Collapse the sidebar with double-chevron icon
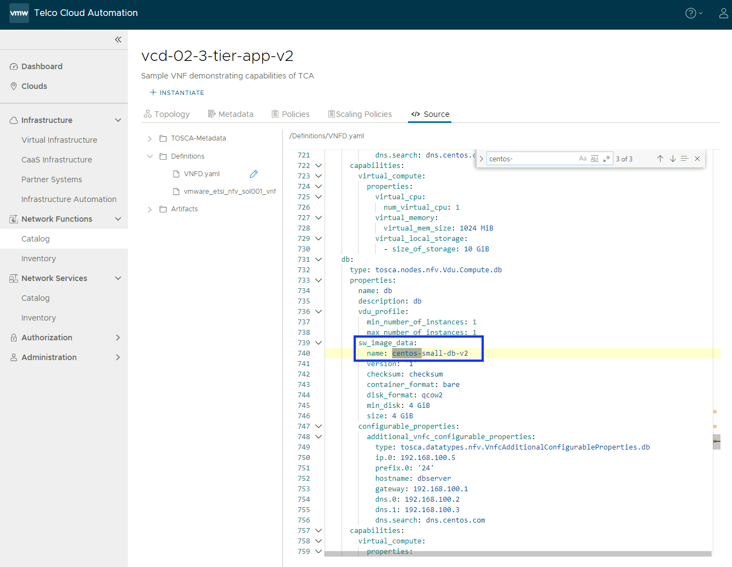The height and width of the screenshot is (567, 732). 118,40
